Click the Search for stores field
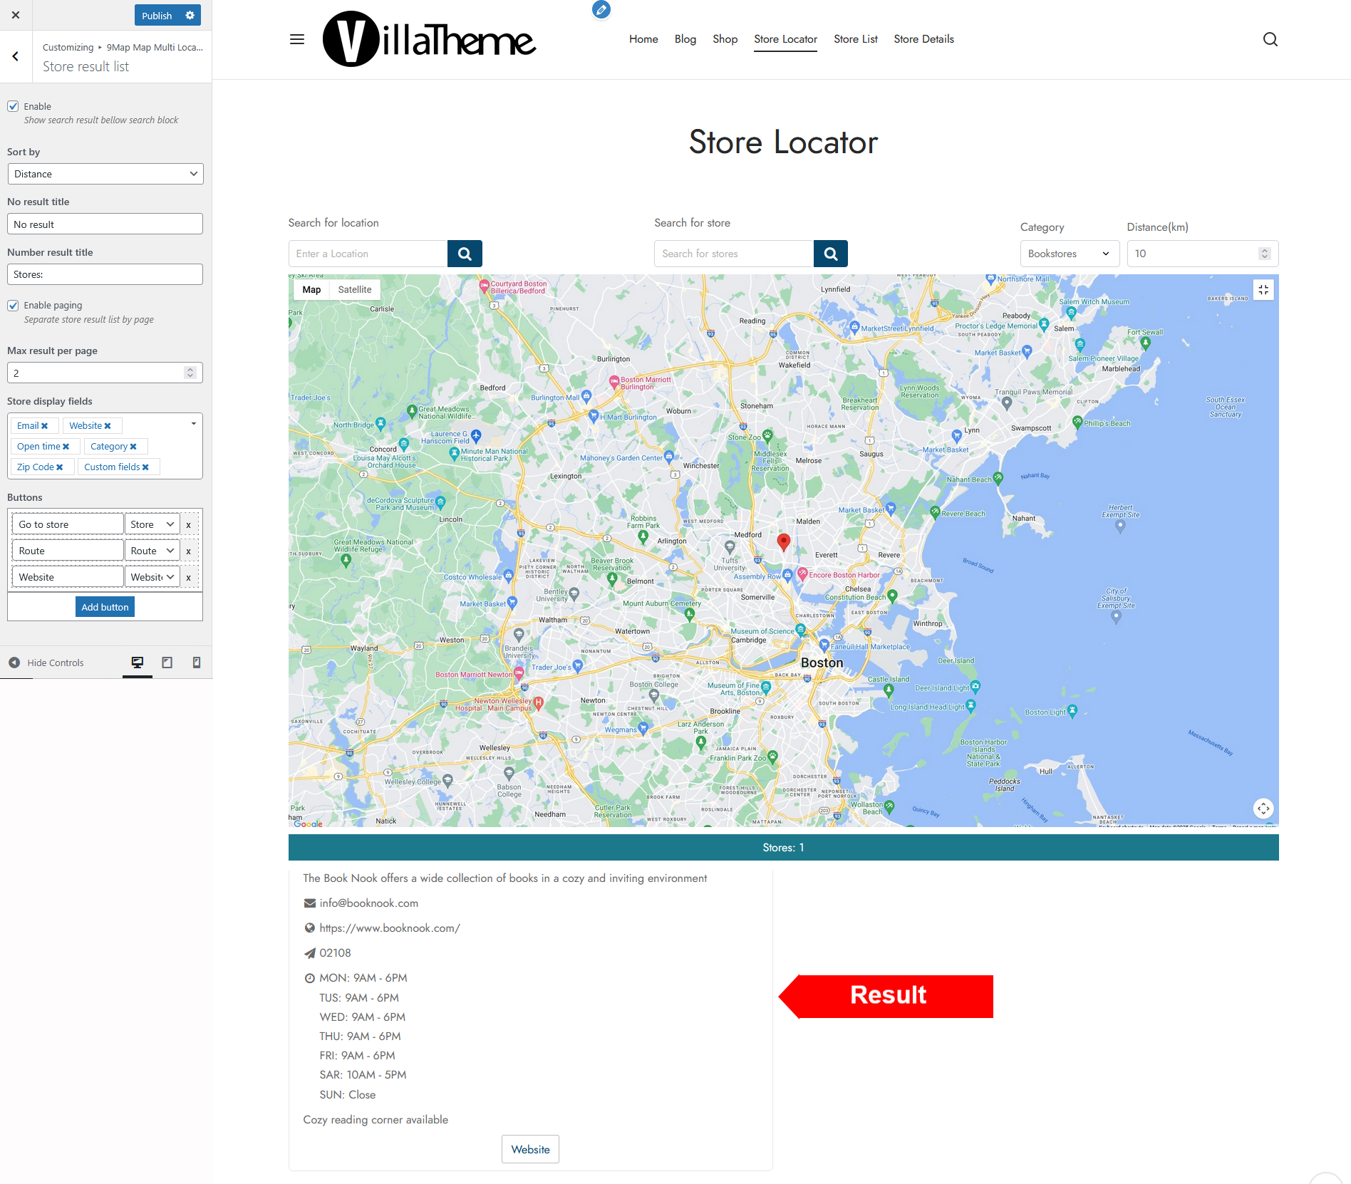This screenshot has width=1351, height=1184. coord(734,254)
